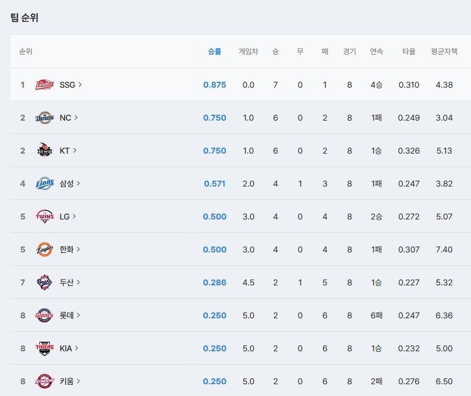
Task: Expand the chevron next to 키움
Action: click(x=79, y=381)
